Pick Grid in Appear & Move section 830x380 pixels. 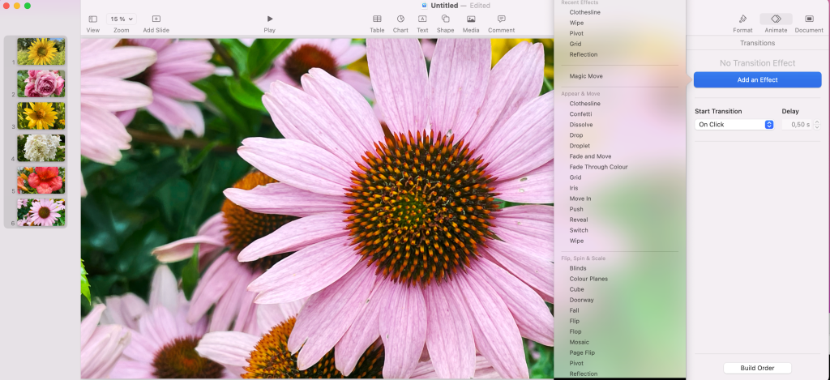(x=575, y=177)
